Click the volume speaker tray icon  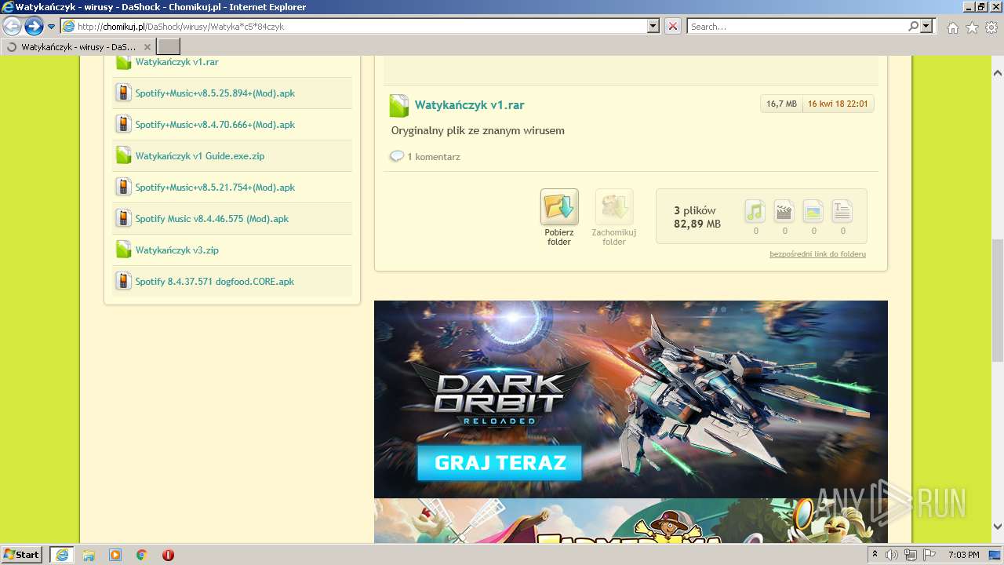point(892,555)
